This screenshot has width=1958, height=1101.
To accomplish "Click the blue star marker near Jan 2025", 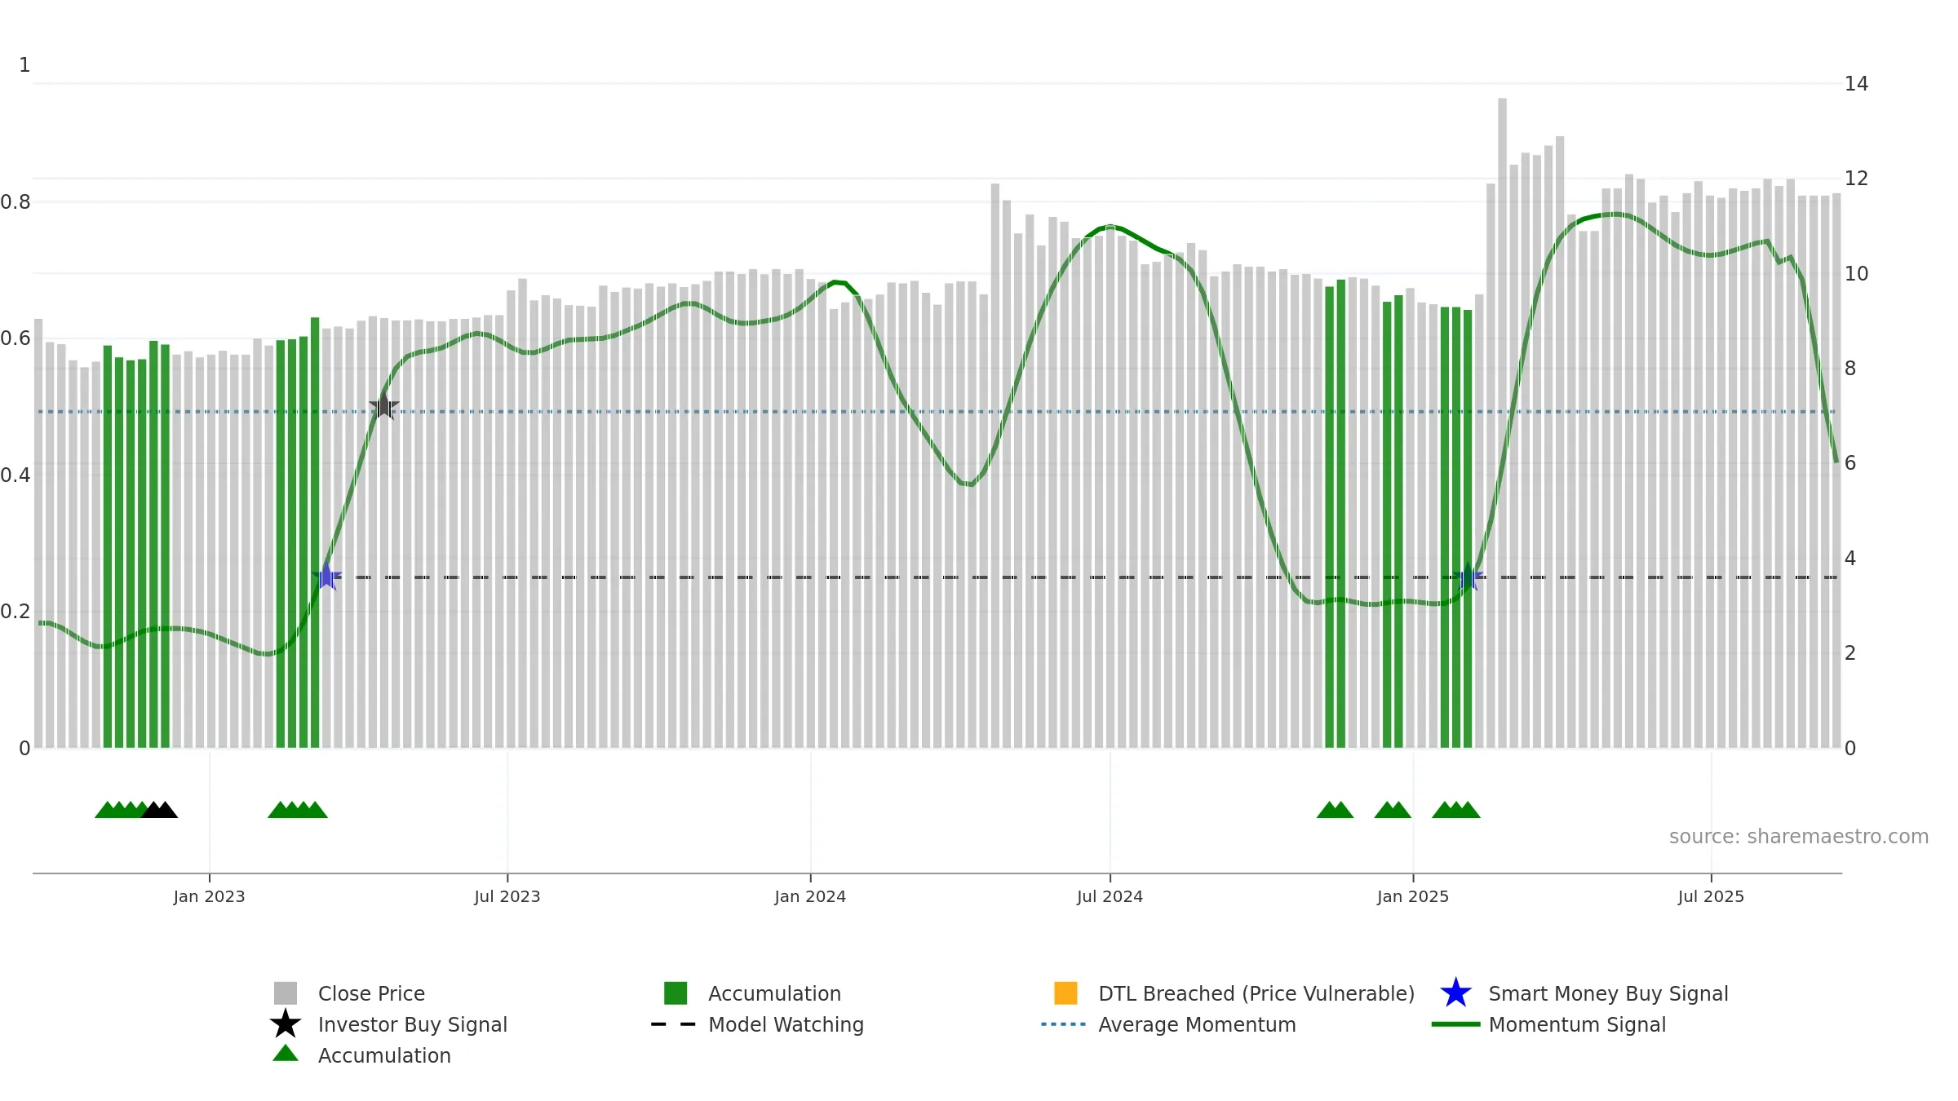I will click(x=1468, y=577).
